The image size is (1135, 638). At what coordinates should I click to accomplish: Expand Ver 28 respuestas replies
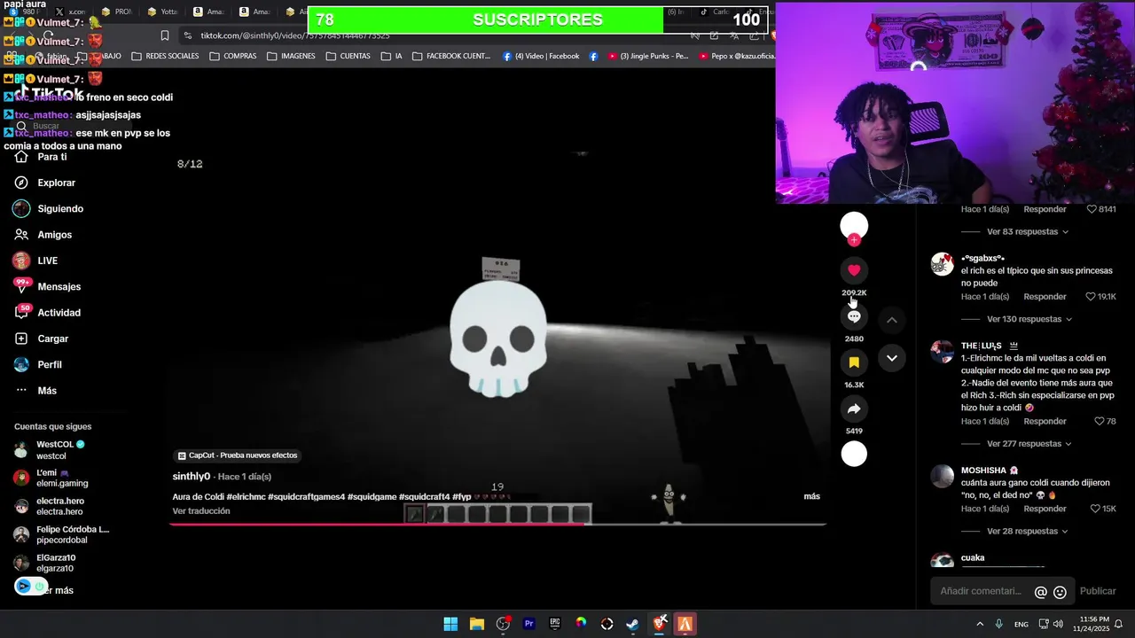[1027, 532]
